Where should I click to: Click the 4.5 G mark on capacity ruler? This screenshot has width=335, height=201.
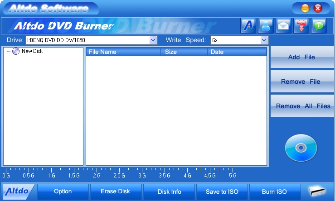tap(210, 175)
